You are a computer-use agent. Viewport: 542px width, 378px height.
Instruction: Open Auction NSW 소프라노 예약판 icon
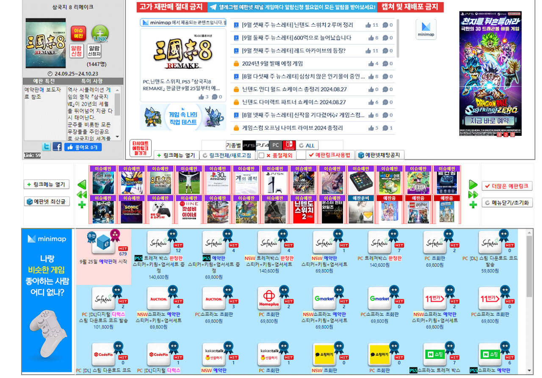tap(158, 298)
